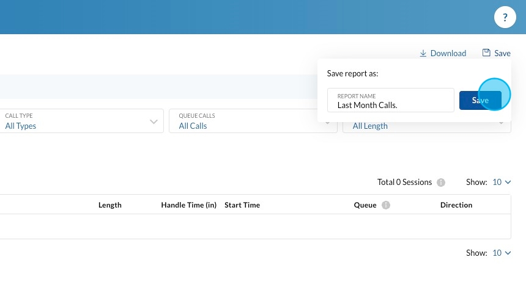Expand the Show 10 dropdown below the table

point(502,253)
